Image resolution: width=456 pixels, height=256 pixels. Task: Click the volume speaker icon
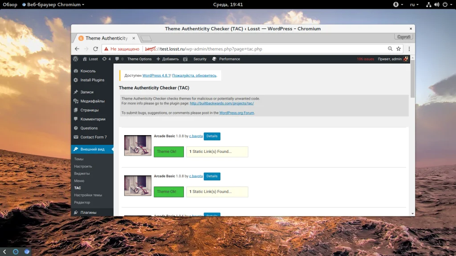tap(437, 4)
